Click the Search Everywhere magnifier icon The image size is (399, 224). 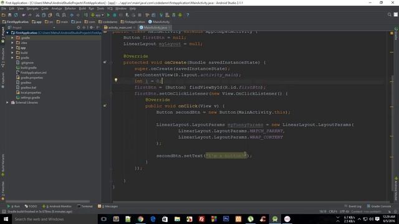coord(389,15)
